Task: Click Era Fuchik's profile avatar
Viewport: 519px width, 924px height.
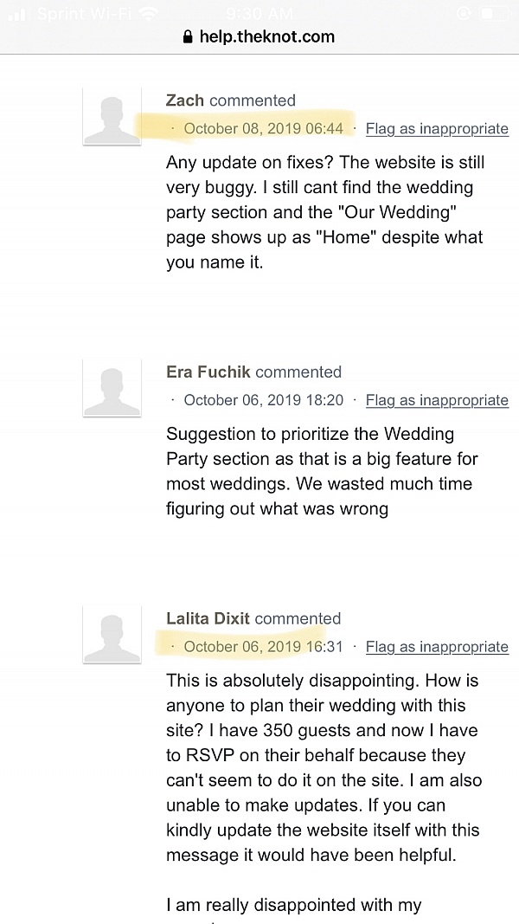Action: pyautogui.click(x=112, y=387)
